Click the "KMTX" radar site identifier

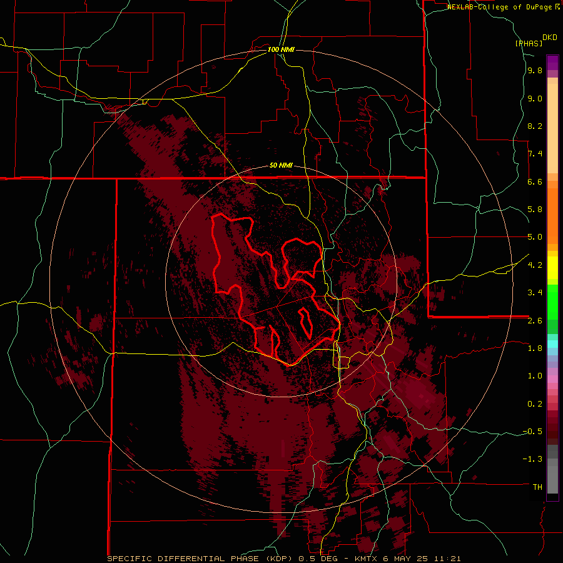[x=365, y=559]
